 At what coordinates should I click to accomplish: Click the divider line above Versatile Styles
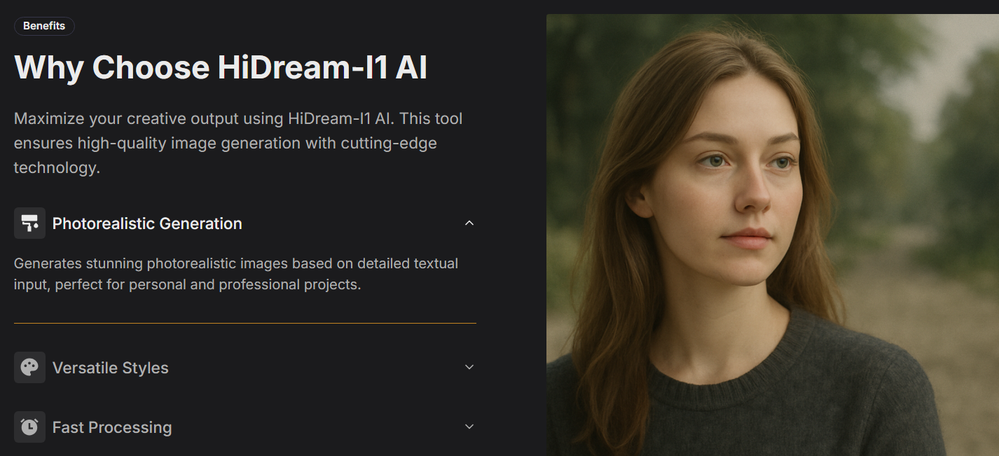coord(245,323)
